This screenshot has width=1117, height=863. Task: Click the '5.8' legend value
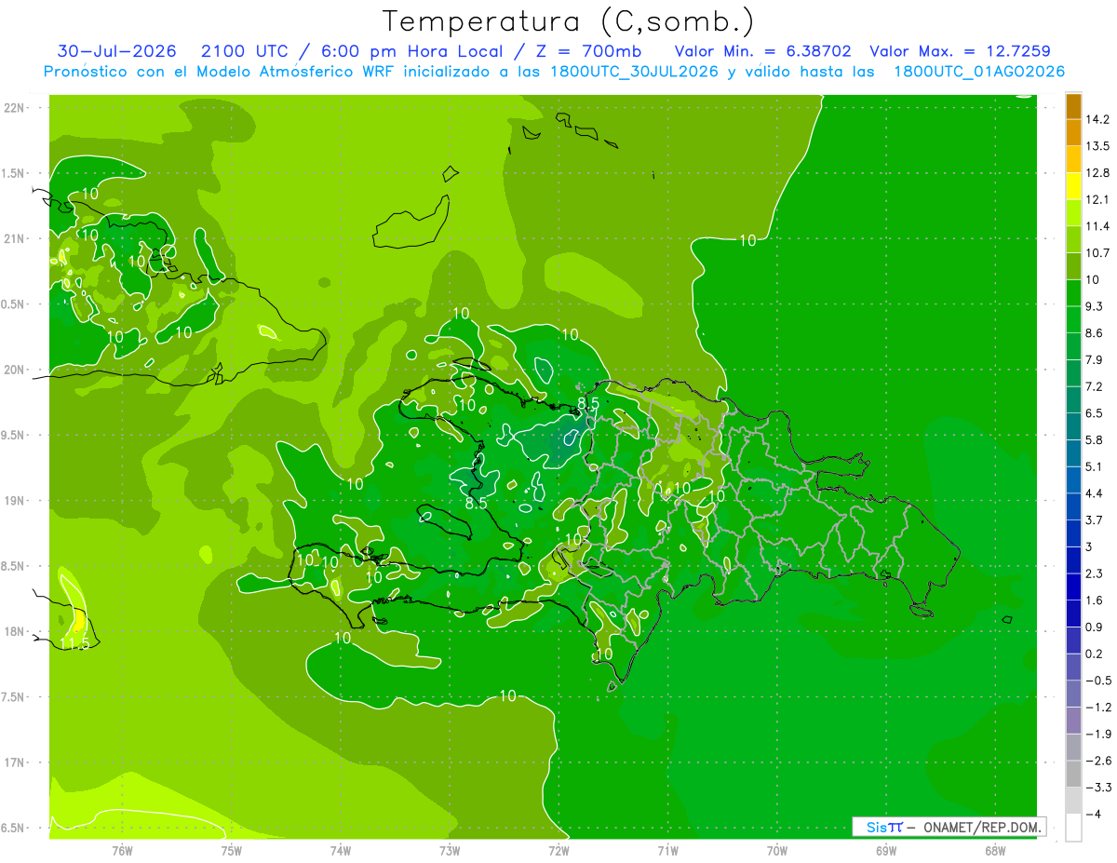1094,440
